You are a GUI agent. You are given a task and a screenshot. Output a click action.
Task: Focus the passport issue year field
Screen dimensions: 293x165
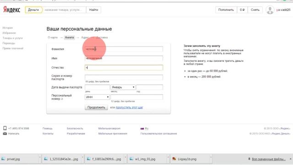(150, 87)
